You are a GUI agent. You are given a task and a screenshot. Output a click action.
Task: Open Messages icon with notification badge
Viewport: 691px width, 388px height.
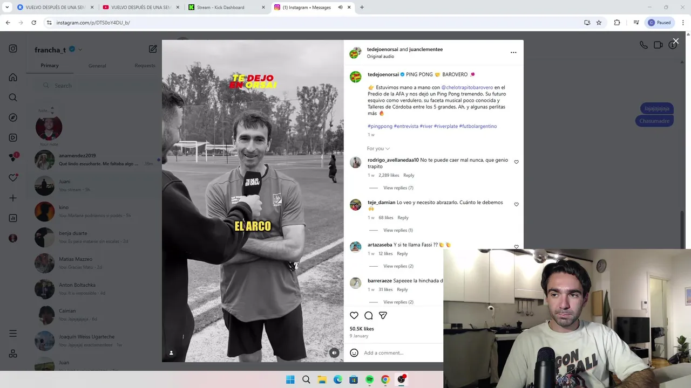click(x=13, y=157)
